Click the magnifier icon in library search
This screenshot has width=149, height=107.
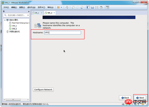point(5,15)
